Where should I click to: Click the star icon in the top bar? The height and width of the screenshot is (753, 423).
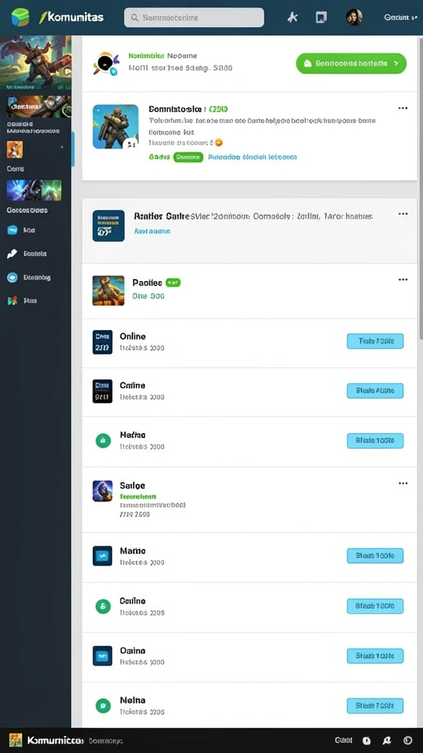pyautogui.click(x=292, y=18)
